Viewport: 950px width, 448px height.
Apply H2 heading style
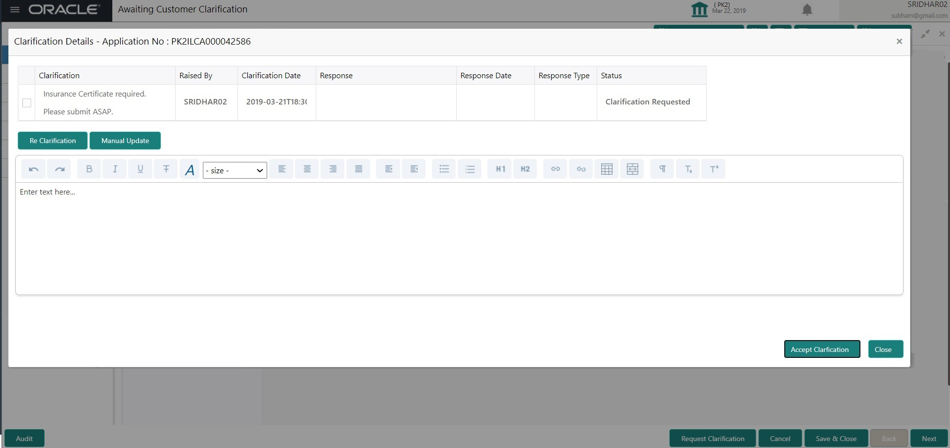point(525,169)
